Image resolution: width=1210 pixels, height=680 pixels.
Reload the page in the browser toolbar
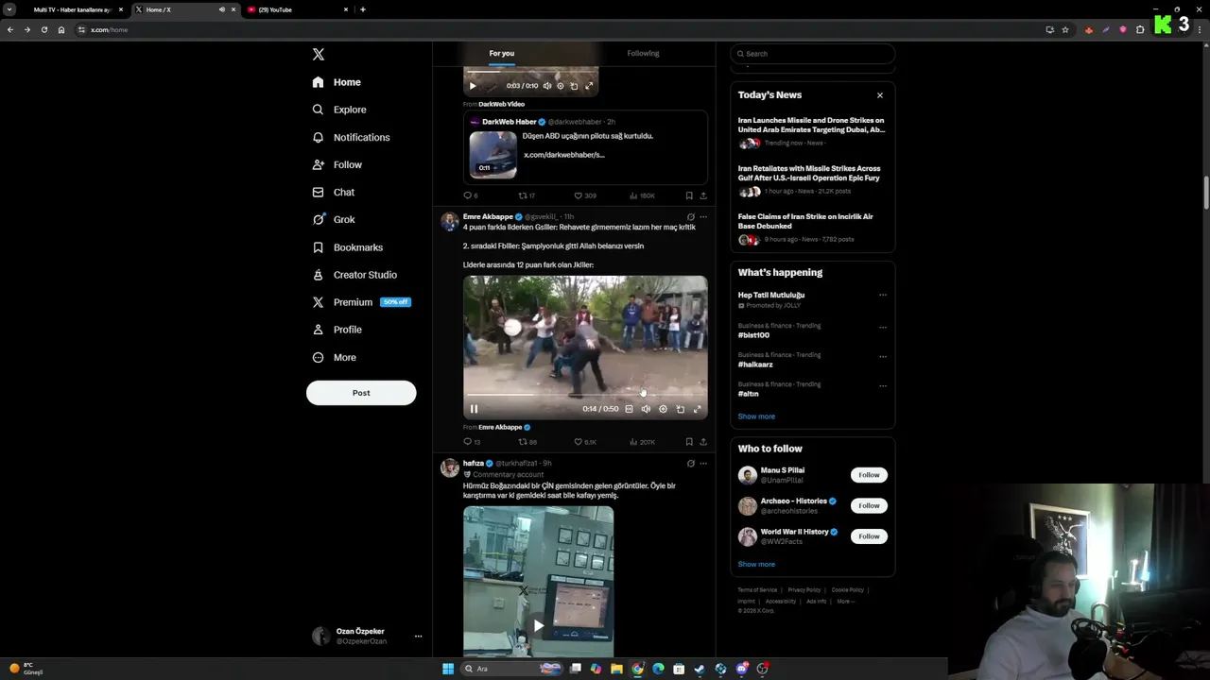(43, 29)
